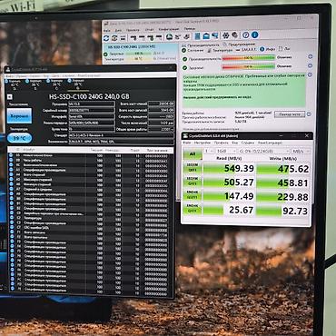The width and height of the screenshot is (336, 336).
Task: Switch to the Инфо tab in Hard Disk Sentinel
Action: click(x=268, y=49)
